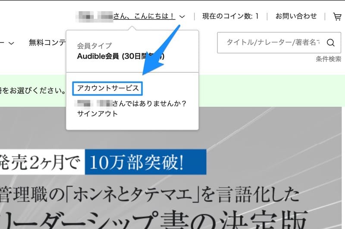
Task: Click the さん、こんにちは！ greeting text
Action: [x=144, y=16]
